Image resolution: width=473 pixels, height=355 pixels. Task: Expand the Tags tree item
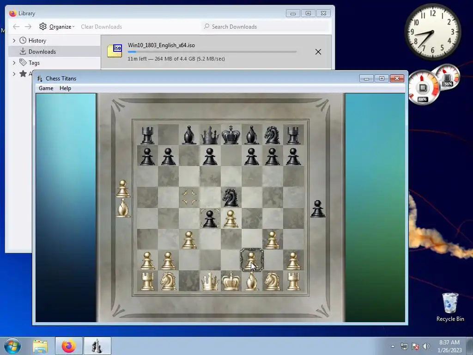[x=14, y=63]
